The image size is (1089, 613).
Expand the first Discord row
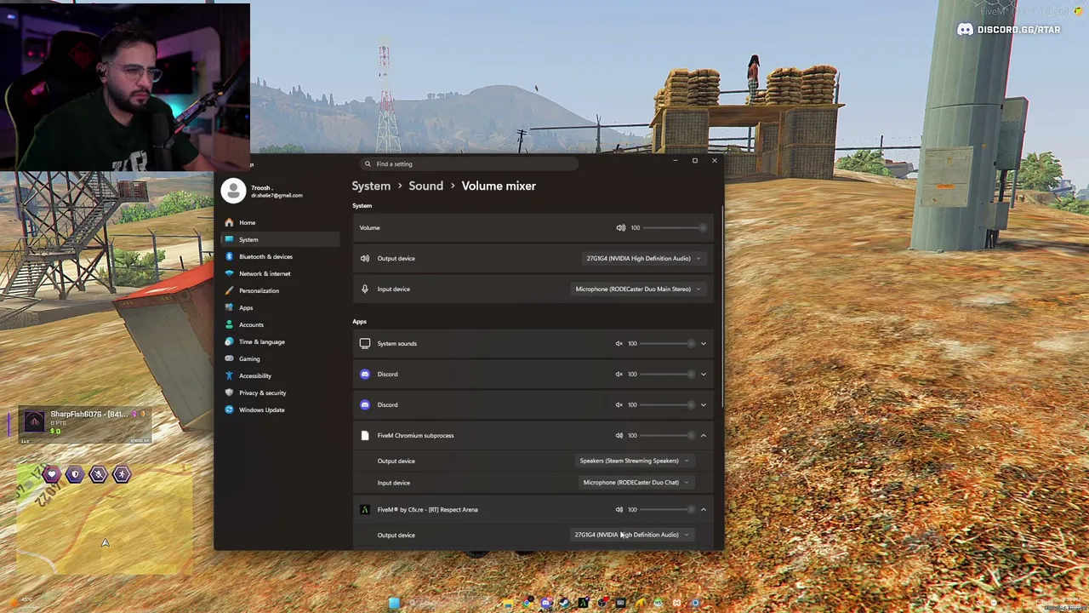tap(703, 374)
